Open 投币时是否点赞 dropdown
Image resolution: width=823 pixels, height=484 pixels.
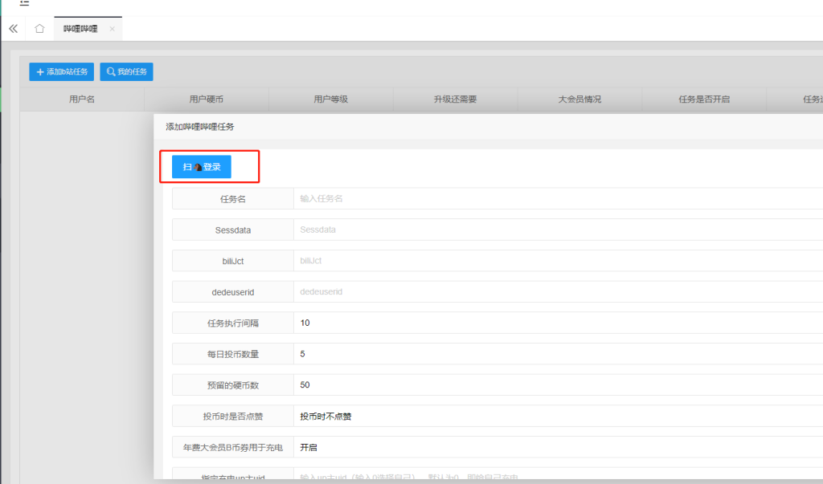pos(558,417)
